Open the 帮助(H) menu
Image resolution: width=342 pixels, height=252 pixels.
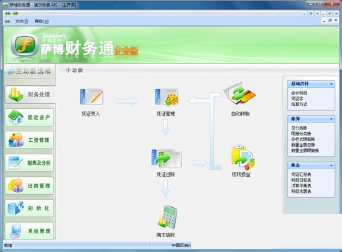pos(42,21)
